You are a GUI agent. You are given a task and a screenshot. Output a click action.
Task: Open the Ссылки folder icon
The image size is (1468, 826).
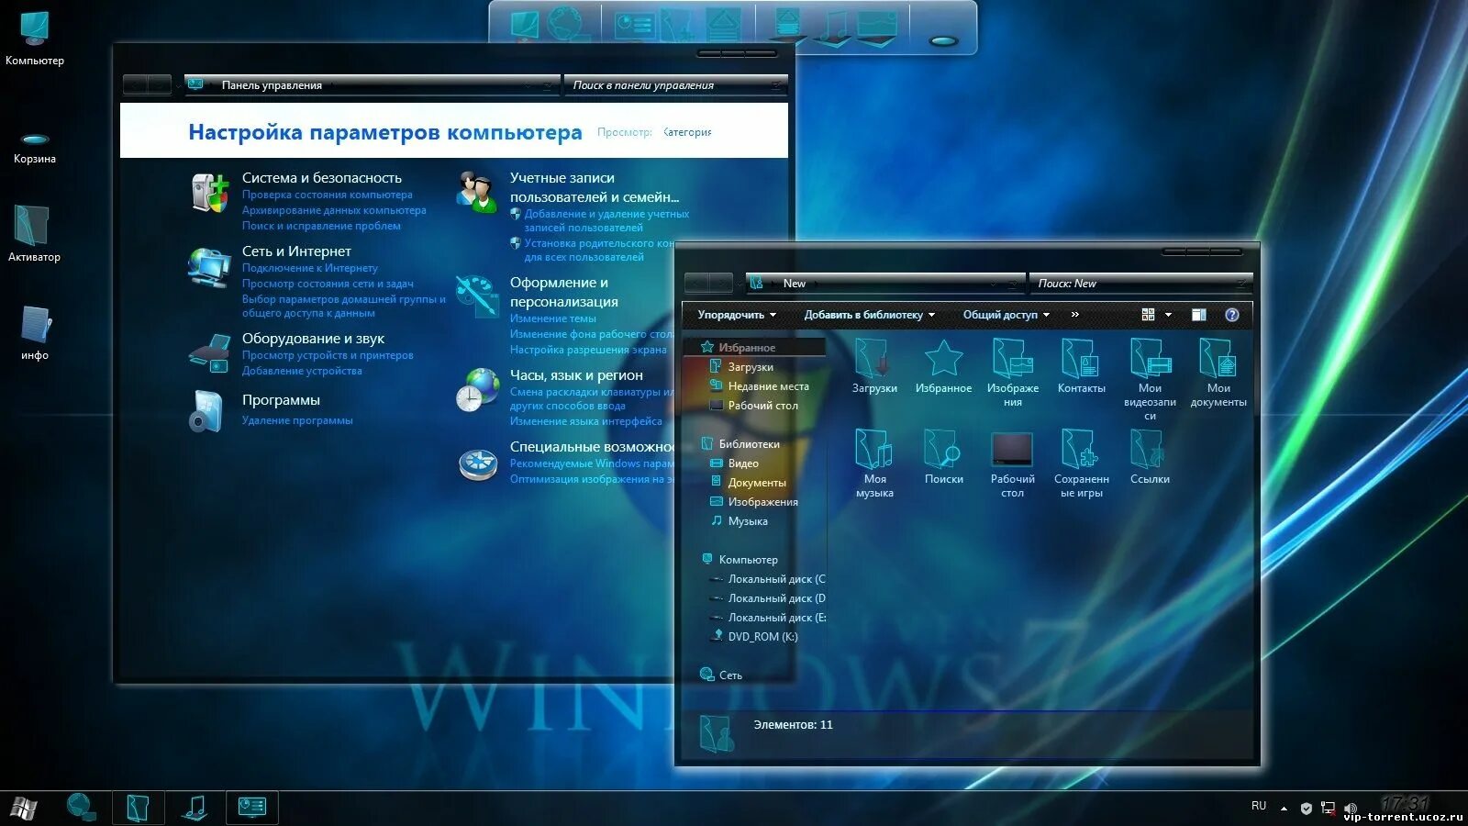click(x=1148, y=450)
